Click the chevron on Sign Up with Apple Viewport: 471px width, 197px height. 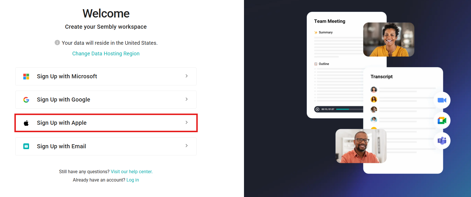186,122
